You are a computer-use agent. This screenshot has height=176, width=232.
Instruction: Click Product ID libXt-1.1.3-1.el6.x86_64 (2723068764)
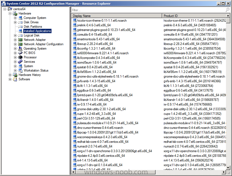[x=188, y=86]
